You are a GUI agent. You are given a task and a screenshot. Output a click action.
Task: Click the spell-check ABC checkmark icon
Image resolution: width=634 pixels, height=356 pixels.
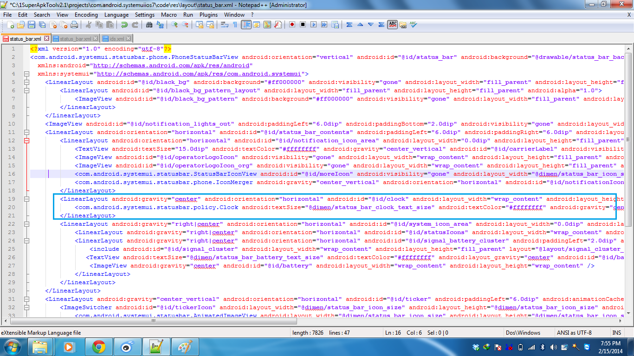pos(414,25)
